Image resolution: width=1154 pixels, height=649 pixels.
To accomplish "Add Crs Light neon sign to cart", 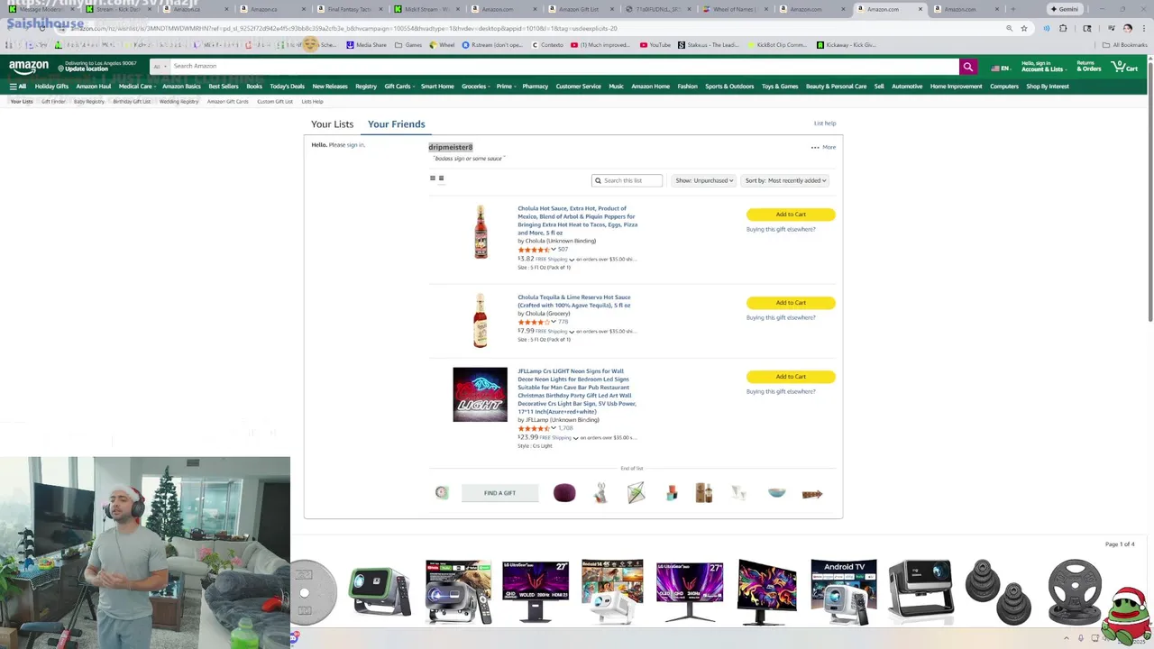I will tap(791, 377).
